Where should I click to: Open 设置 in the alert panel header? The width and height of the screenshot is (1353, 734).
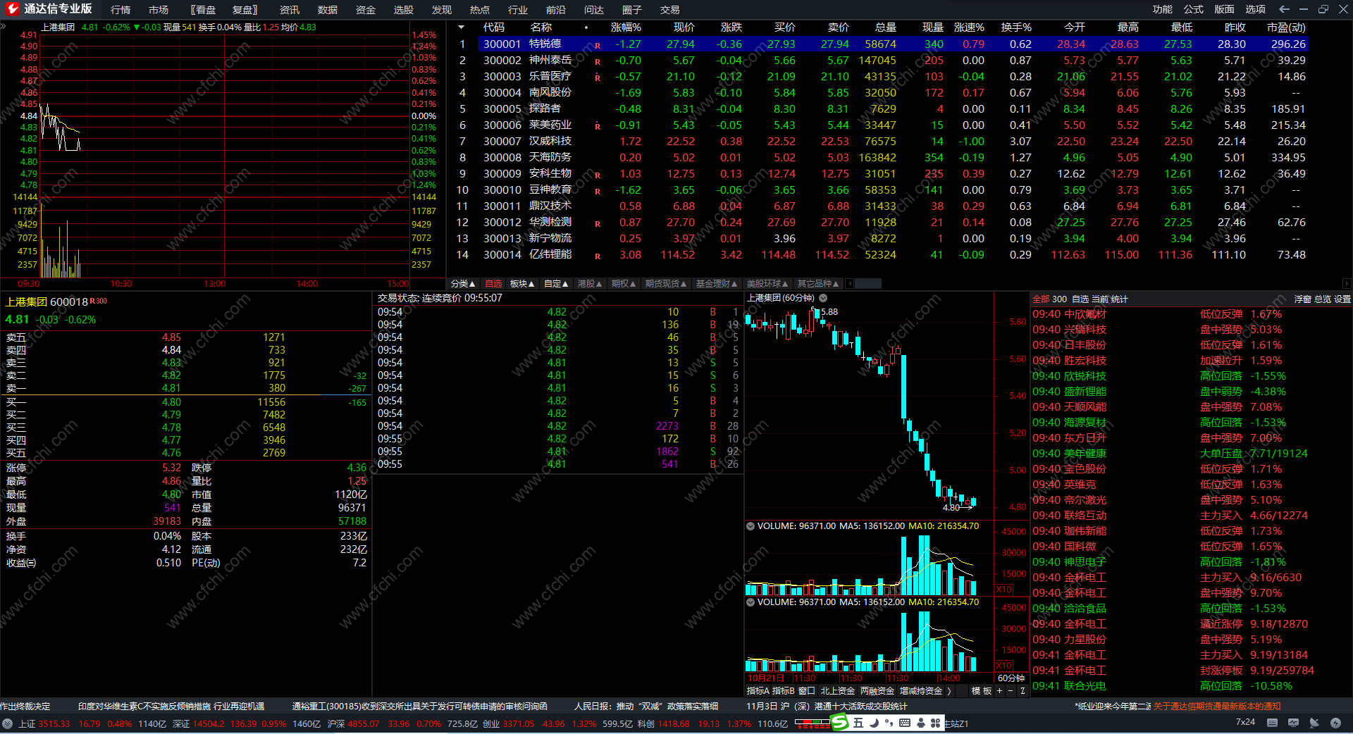pyautogui.click(x=1342, y=299)
